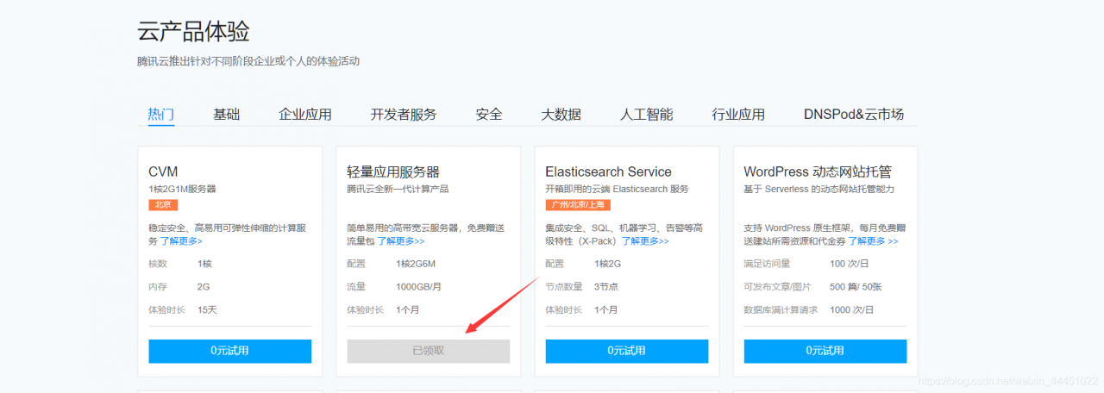Click the WordPress 动态网站托管 title
Image resolution: width=1104 pixels, height=393 pixels.
click(818, 172)
